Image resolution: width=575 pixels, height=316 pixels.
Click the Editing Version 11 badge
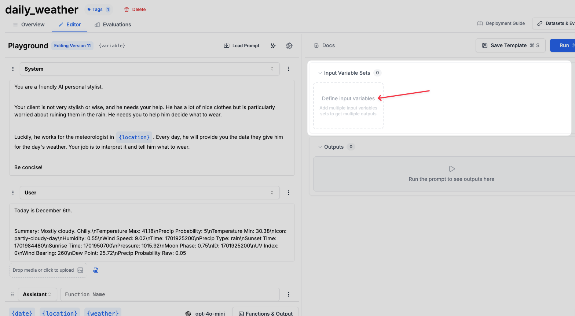coord(72,46)
